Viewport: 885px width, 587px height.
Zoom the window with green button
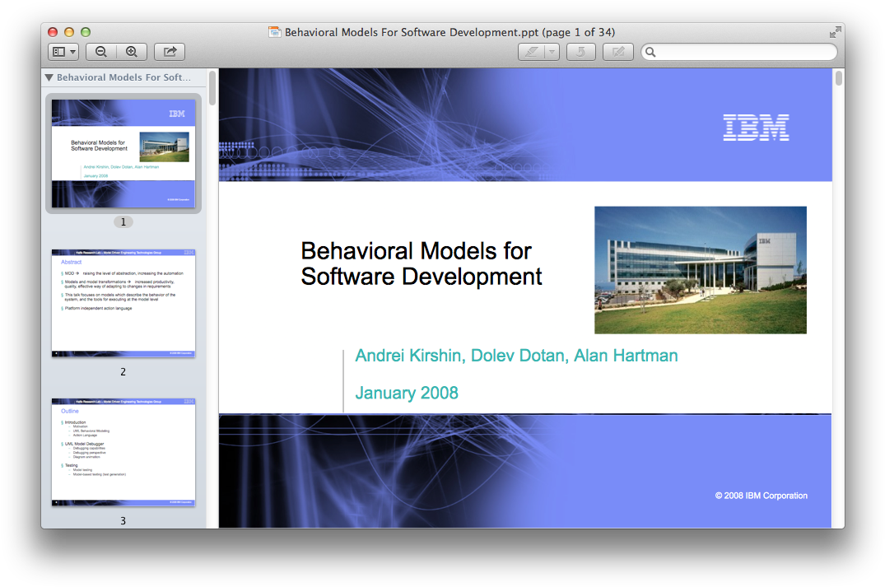[x=86, y=32]
